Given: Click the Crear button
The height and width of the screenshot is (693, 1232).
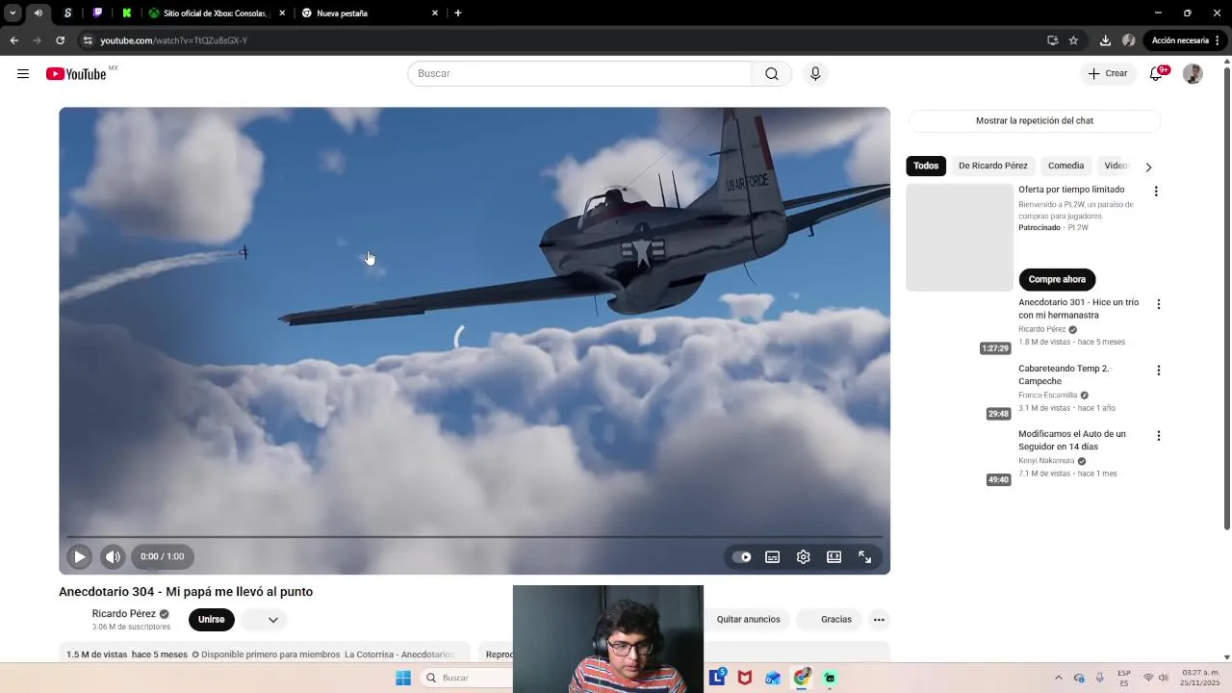Looking at the screenshot, I should coord(1108,74).
